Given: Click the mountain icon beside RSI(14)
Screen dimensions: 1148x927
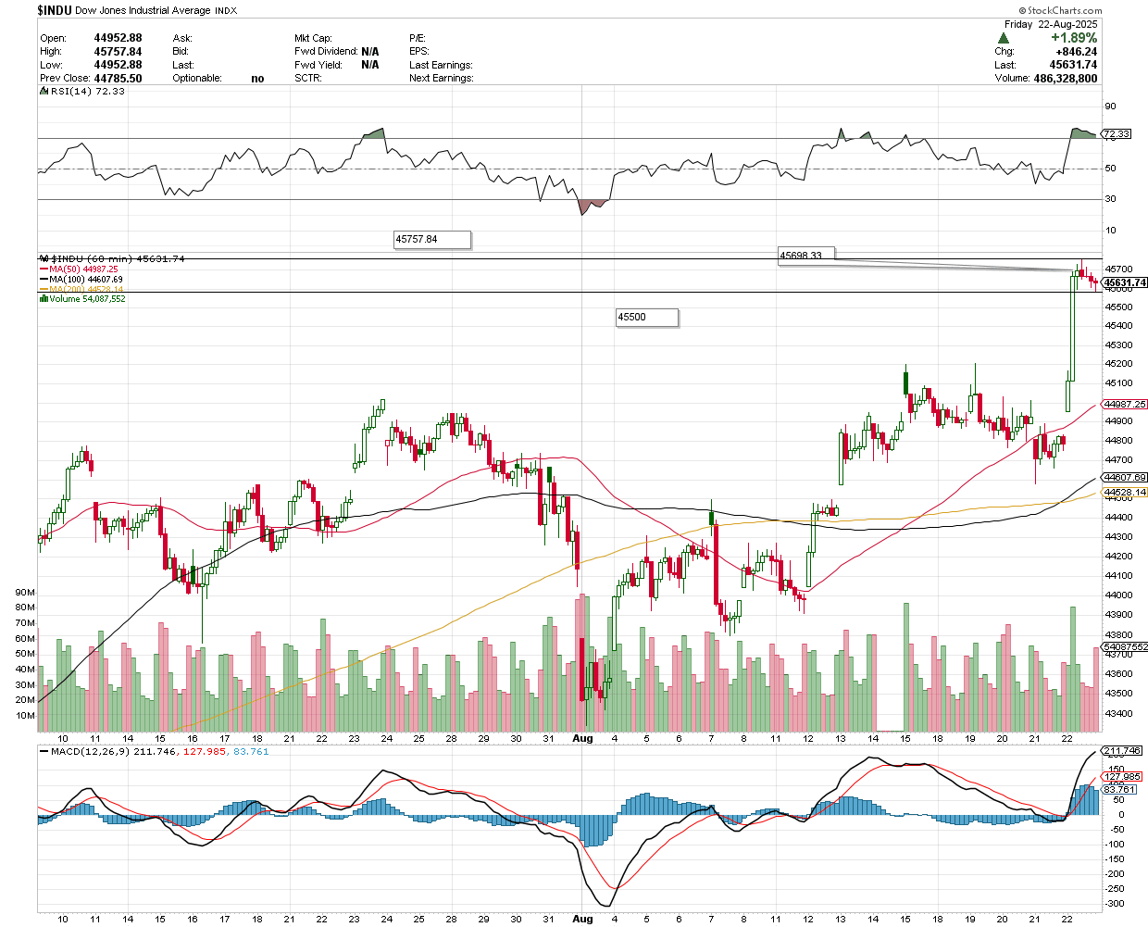Looking at the screenshot, I should [x=44, y=91].
